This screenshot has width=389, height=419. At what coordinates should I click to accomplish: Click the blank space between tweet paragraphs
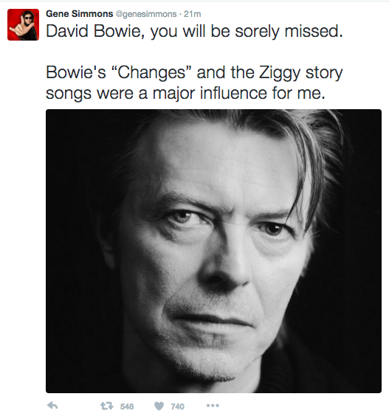[194, 52]
